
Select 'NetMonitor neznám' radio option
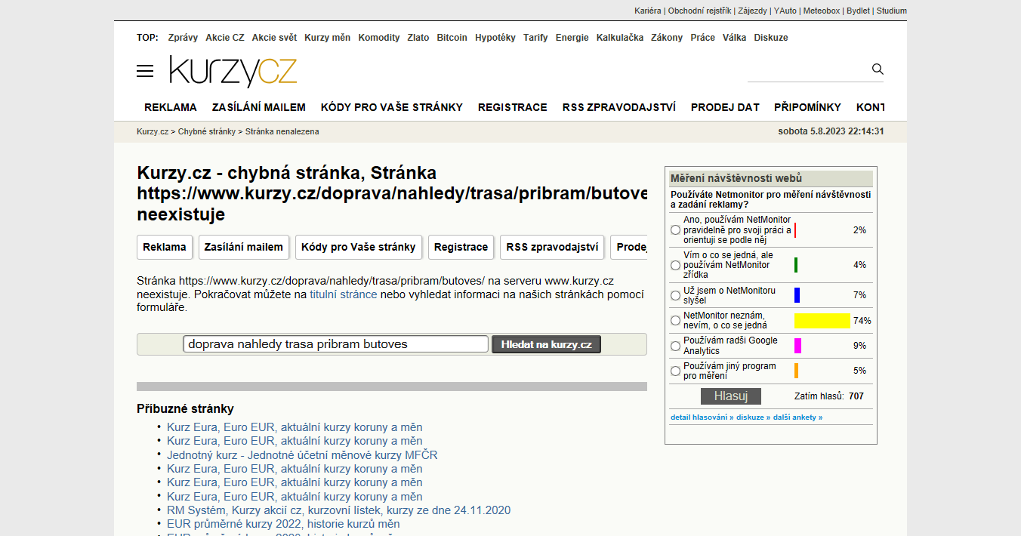(x=675, y=321)
